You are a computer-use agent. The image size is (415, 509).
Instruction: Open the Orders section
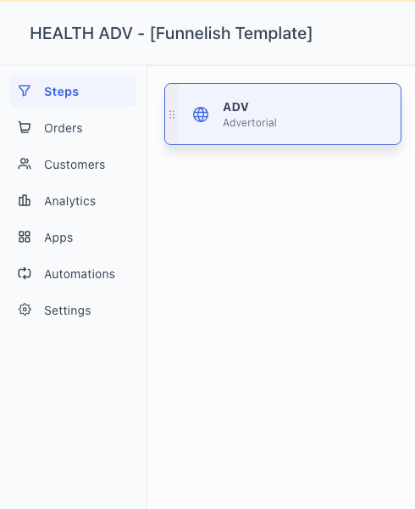(x=73, y=128)
